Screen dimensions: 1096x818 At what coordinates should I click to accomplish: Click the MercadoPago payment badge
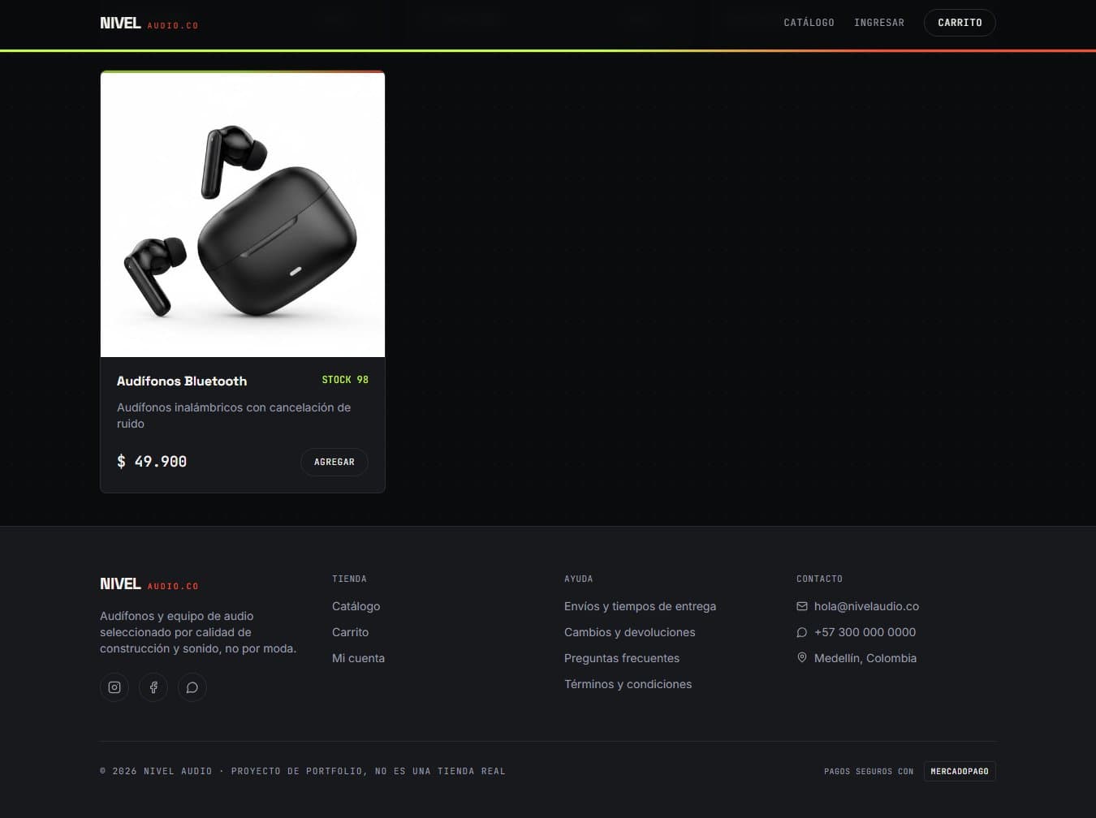(x=960, y=771)
